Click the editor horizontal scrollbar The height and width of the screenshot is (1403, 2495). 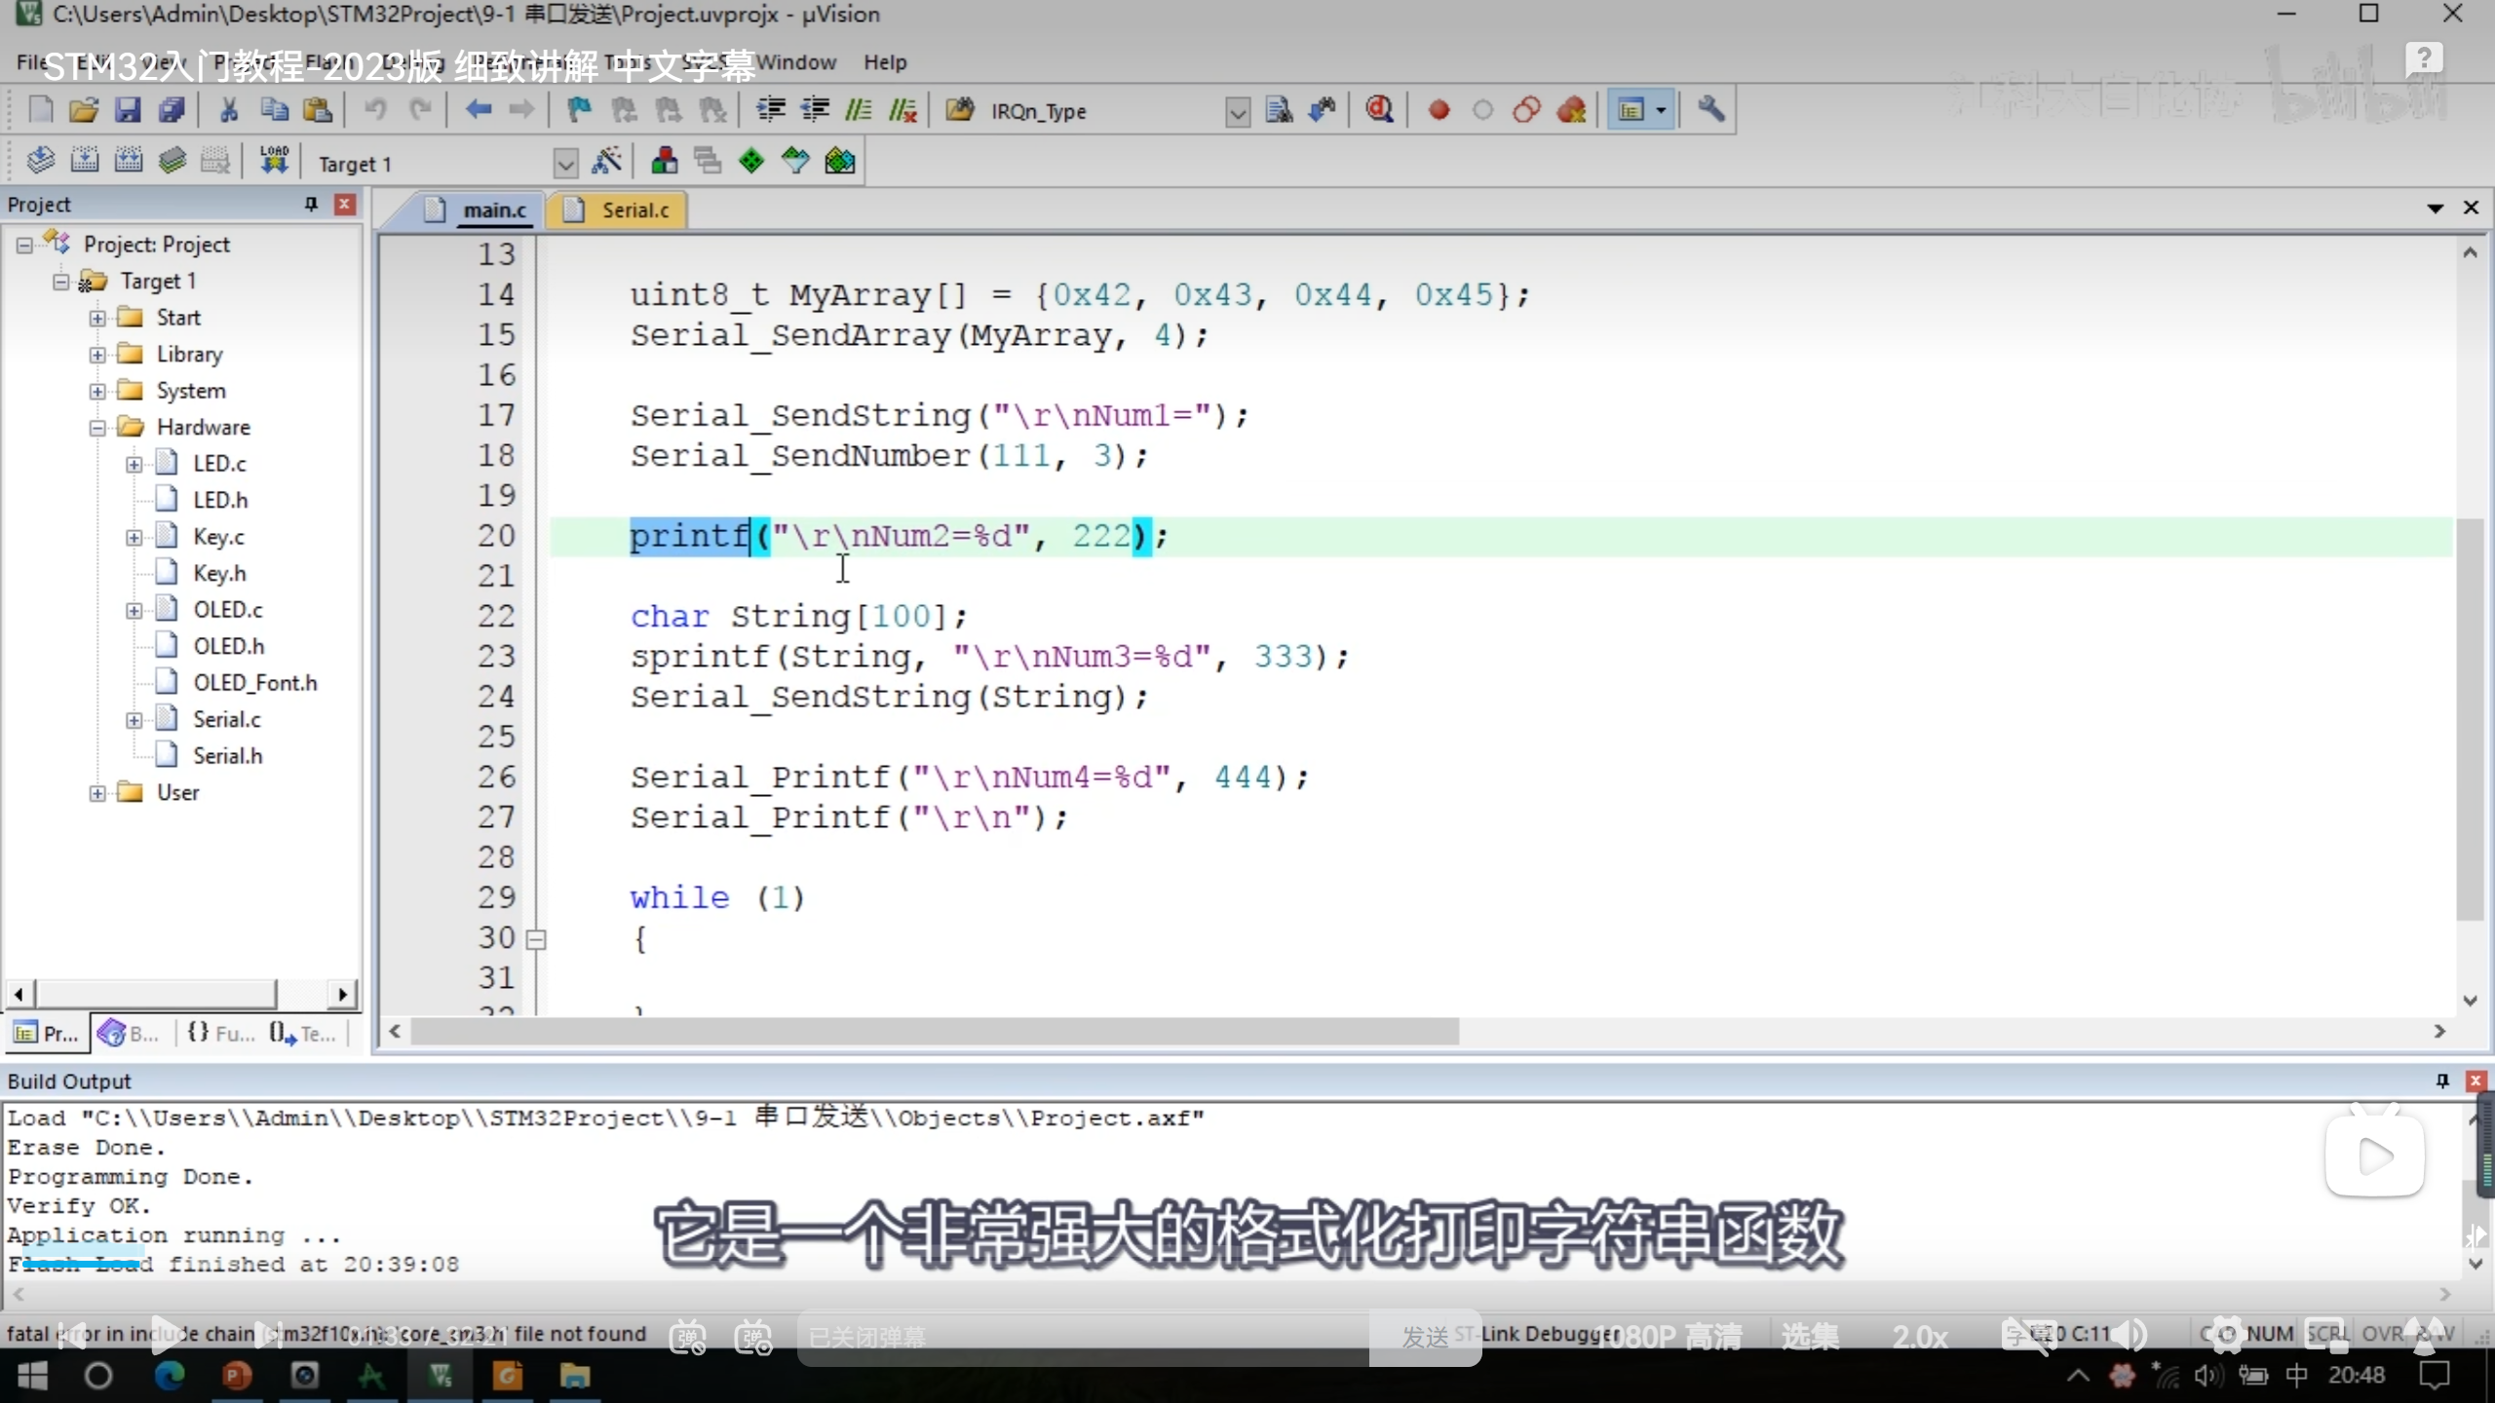click(934, 1031)
